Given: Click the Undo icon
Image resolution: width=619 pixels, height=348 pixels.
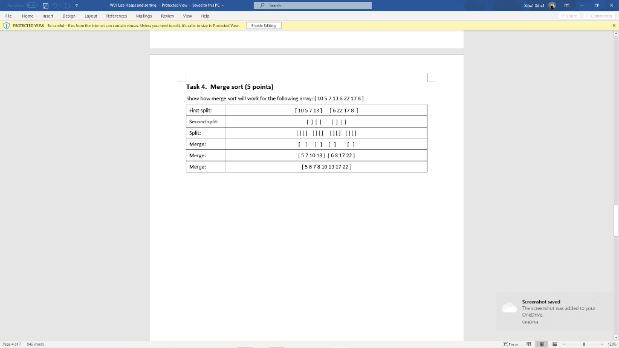Looking at the screenshot, I should point(55,5).
